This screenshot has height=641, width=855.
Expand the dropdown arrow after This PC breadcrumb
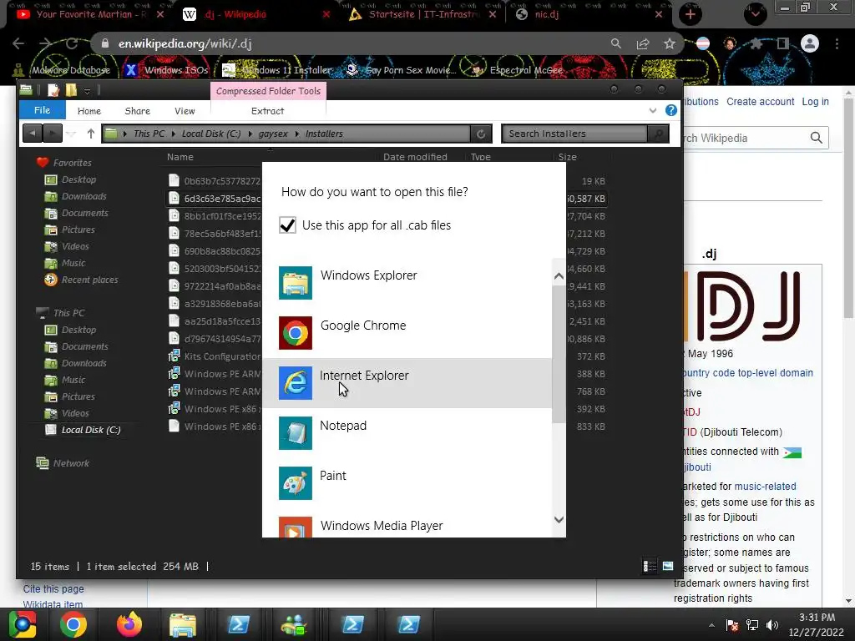click(x=174, y=134)
